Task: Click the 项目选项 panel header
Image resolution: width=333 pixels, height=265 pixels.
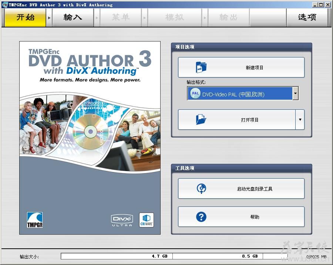Action: pos(242,47)
